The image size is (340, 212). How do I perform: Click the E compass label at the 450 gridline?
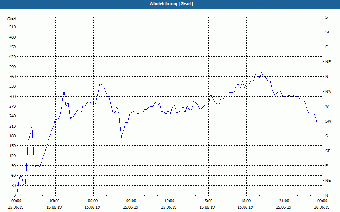326,47
